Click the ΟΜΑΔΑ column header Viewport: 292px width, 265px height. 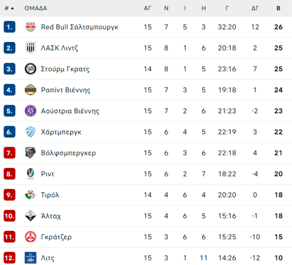(36, 8)
